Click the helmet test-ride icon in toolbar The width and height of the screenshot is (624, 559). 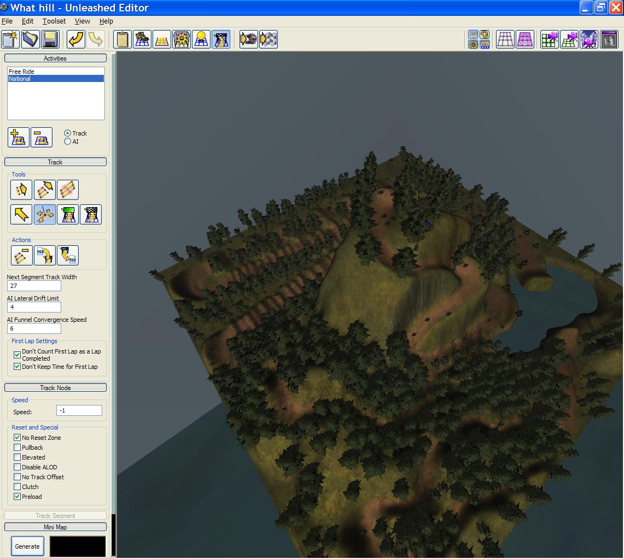coord(249,39)
